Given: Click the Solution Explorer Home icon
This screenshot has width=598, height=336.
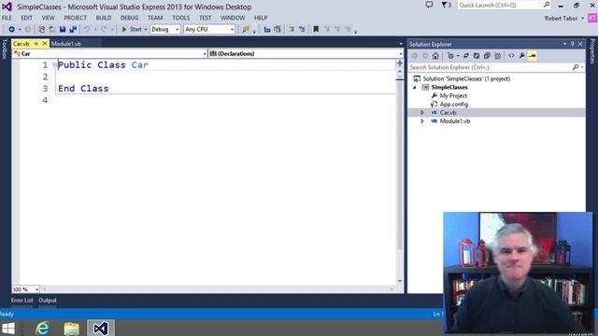Looking at the screenshot, I should pyautogui.click(x=435, y=56).
